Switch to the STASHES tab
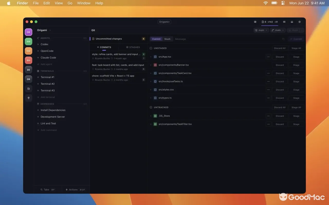The width and height of the screenshot is (329, 205). point(133,47)
